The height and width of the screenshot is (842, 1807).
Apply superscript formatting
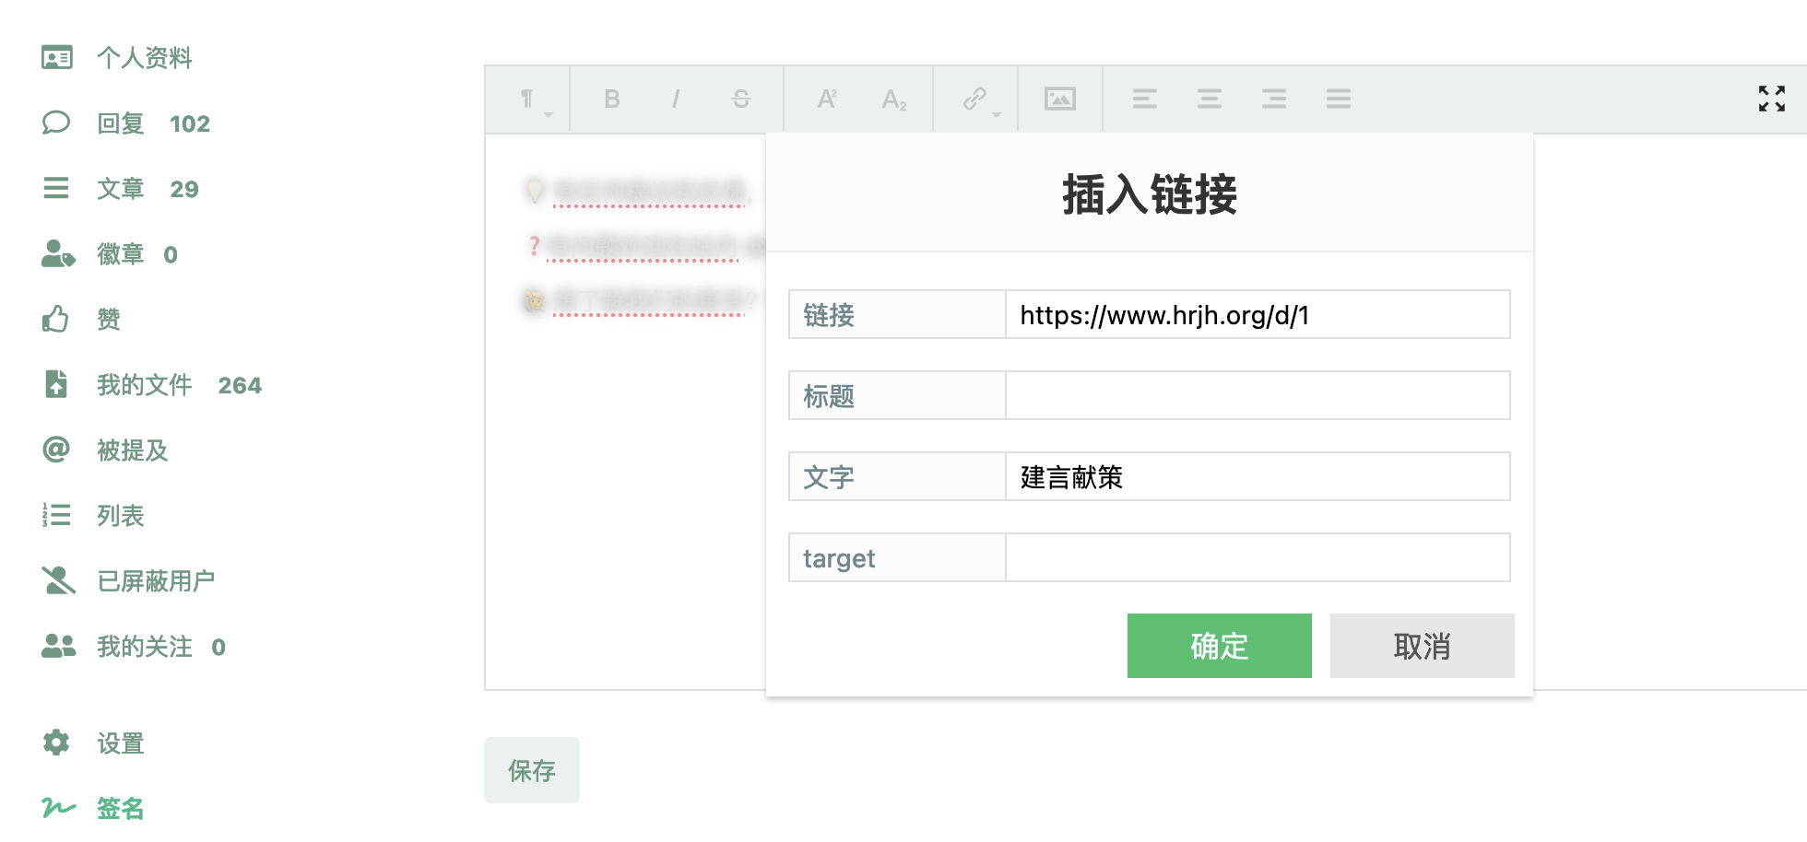[826, 99]
